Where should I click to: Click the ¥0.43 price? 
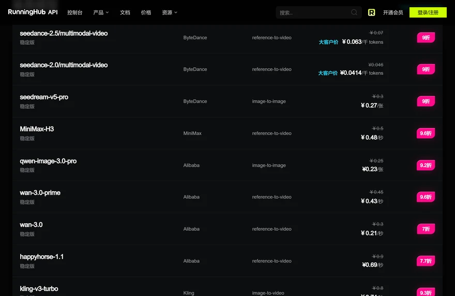pyautogui.click(x=369, y=201)
